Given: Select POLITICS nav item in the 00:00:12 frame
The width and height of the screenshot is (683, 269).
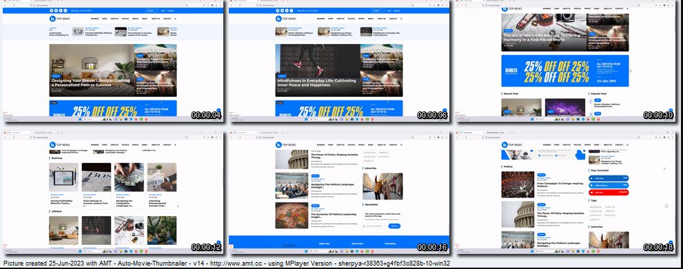Looking at the screenshot, I should [x=125, y=144].
